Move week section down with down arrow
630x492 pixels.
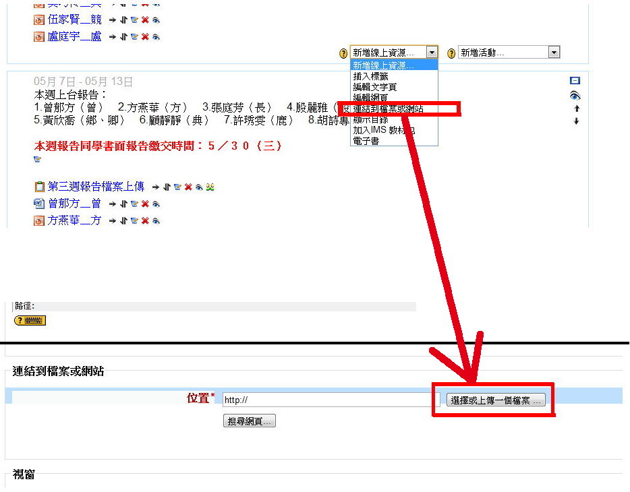point(576,121)
